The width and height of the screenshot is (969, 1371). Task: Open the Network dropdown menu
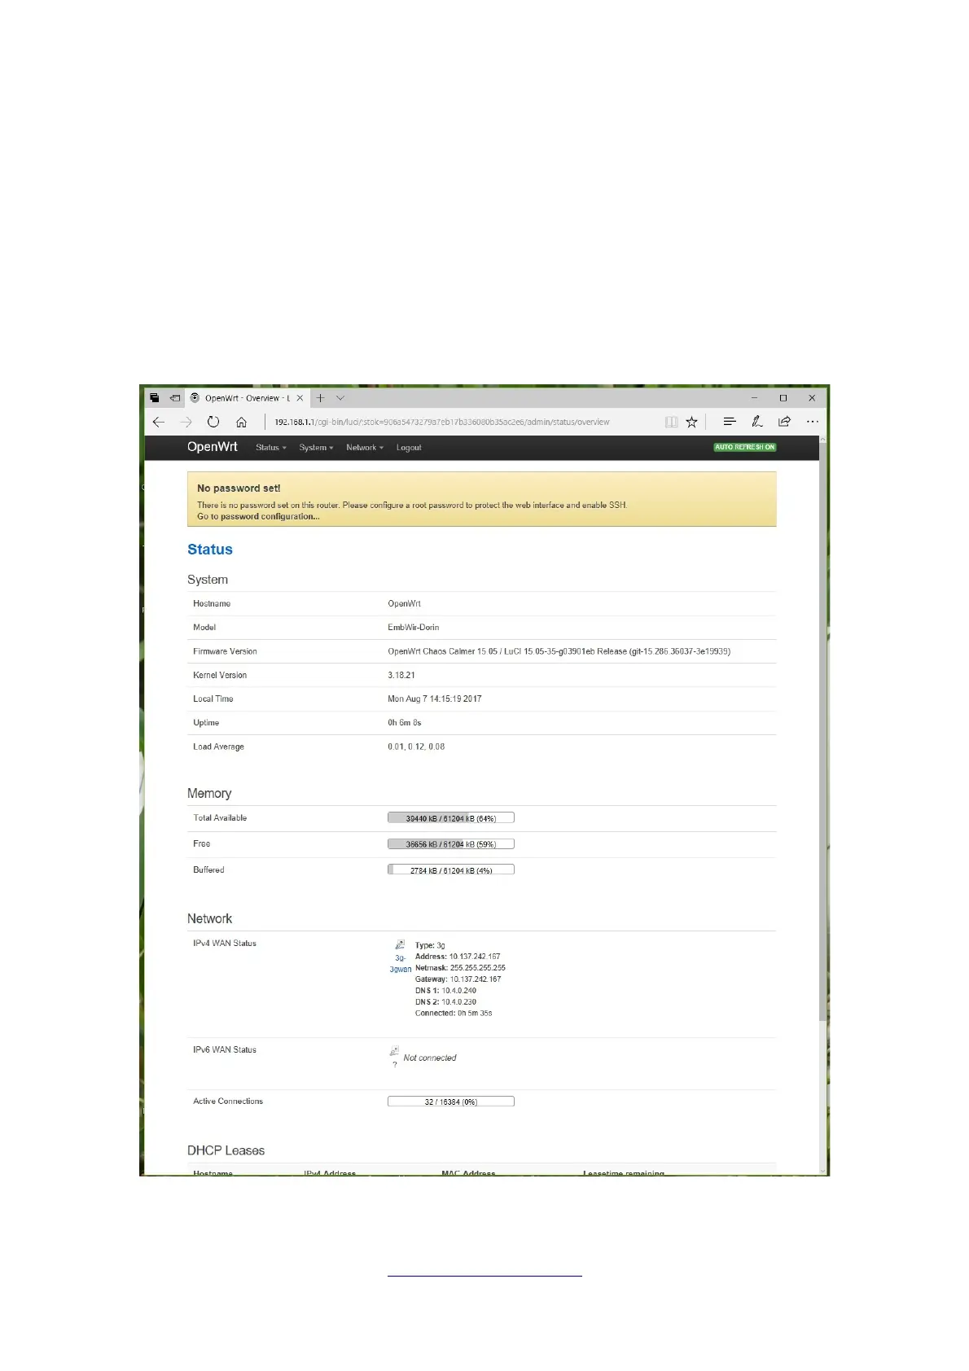365,448
